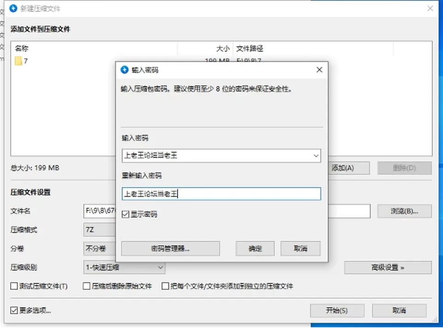Image resolution: width=443 pixels, height=328 pixels.
Task: Enable 测试压缩文件(T) checkbox
Action: coord(14,286)
